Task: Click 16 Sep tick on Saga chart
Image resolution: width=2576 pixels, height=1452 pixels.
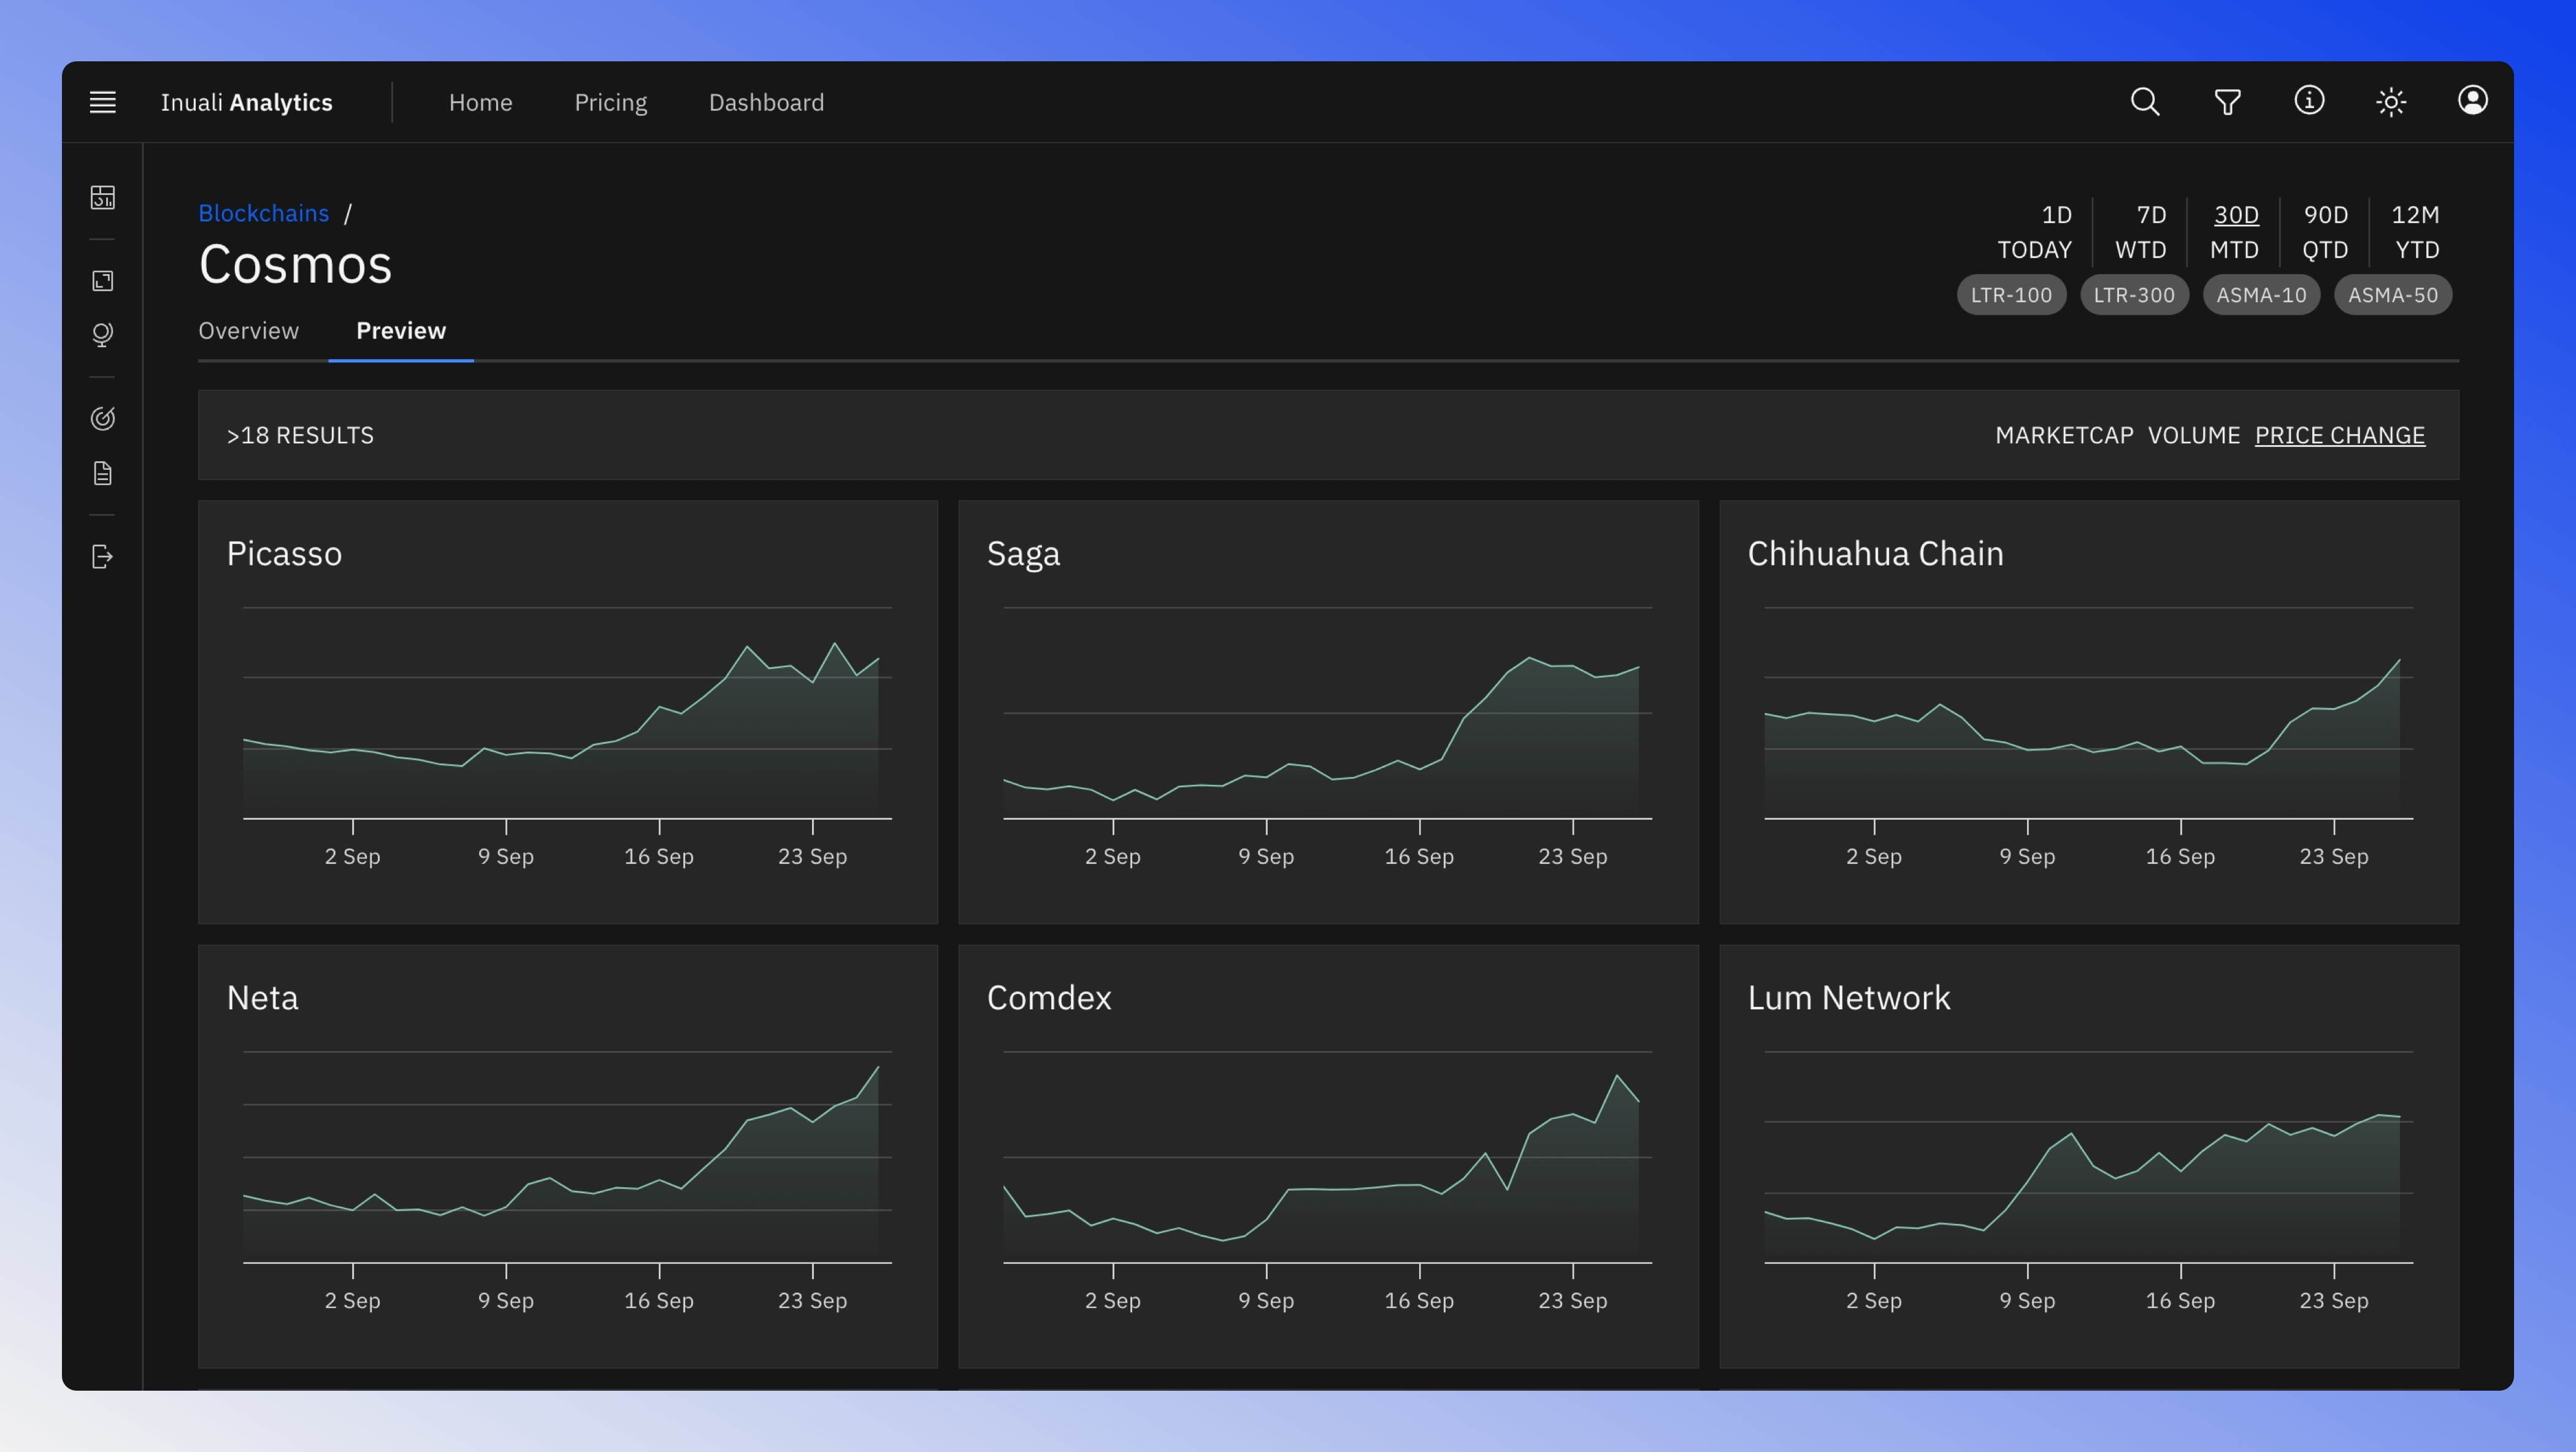Action: 1419,857
